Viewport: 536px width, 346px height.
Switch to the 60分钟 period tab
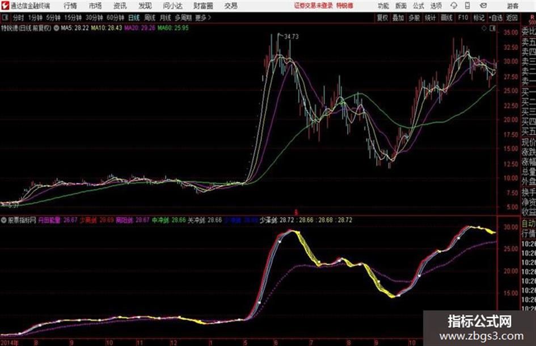coord(115,18)
